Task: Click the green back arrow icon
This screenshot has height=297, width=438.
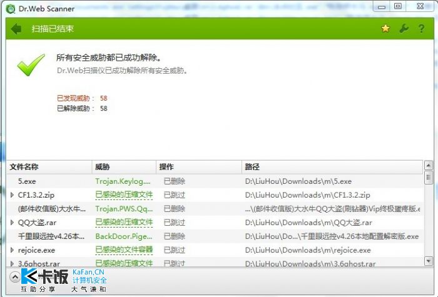Action: click(16, 29)
